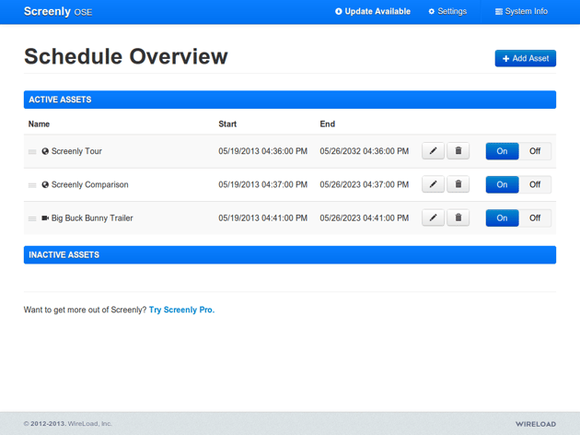Follow the Try Screenly Pro link
580x435 pixels.
pos(181,311)
